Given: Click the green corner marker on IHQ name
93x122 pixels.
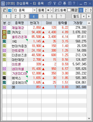Looking at the screenshot, I should (27, 40).
